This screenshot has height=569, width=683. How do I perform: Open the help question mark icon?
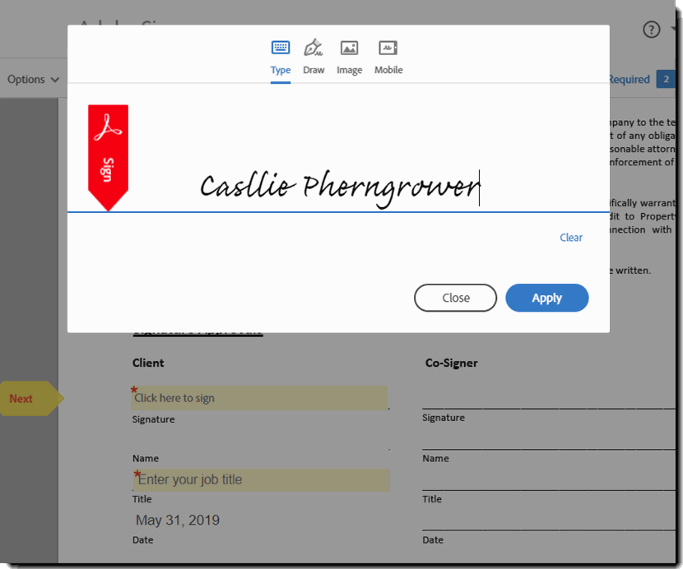651,29
